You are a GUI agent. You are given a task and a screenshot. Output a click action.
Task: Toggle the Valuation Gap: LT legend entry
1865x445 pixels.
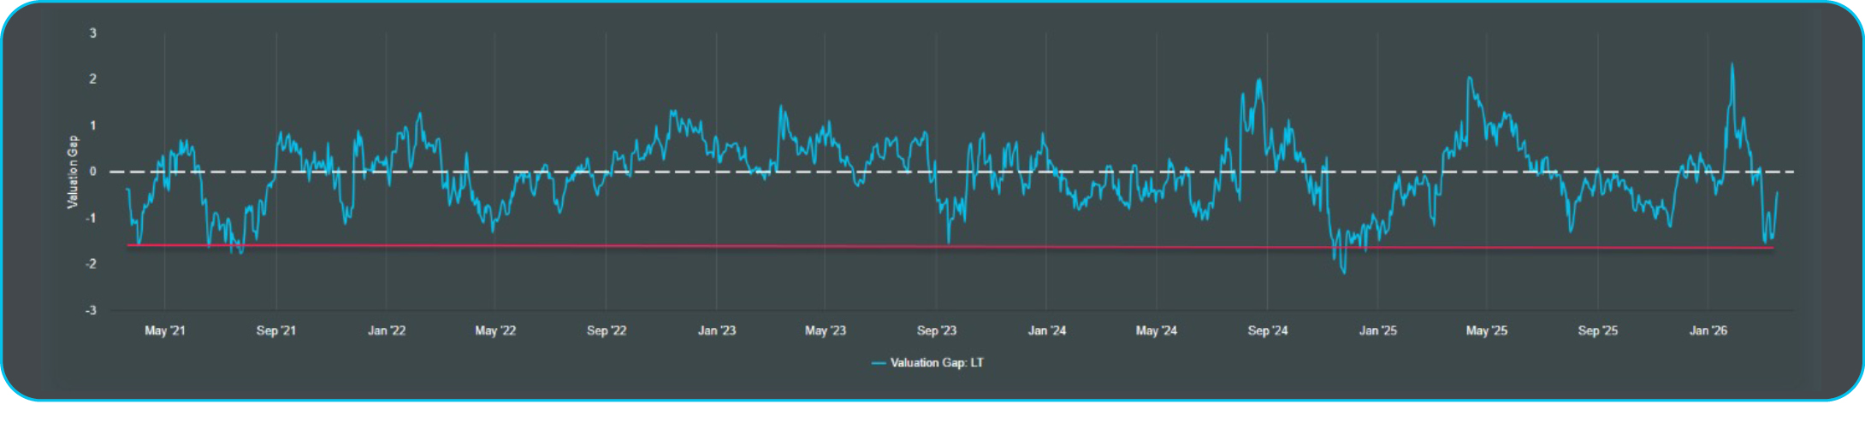click(928, 363)
